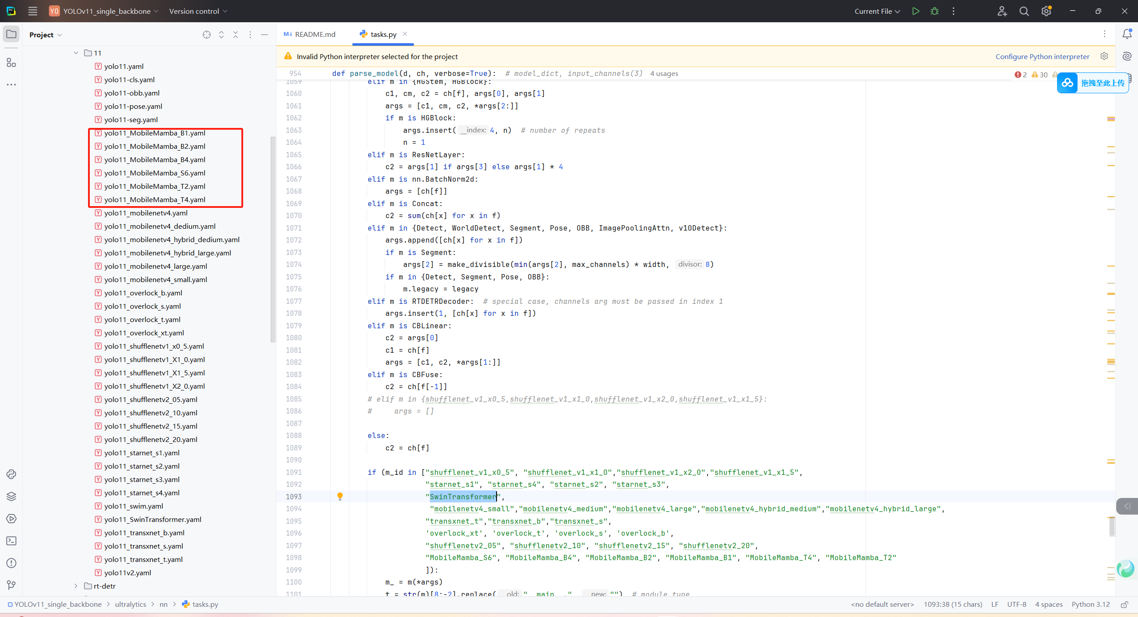Viewport: 1138px width, 617px height.
Task: Toggle read-only lock icon in status bar
Action: point(1124,605)
